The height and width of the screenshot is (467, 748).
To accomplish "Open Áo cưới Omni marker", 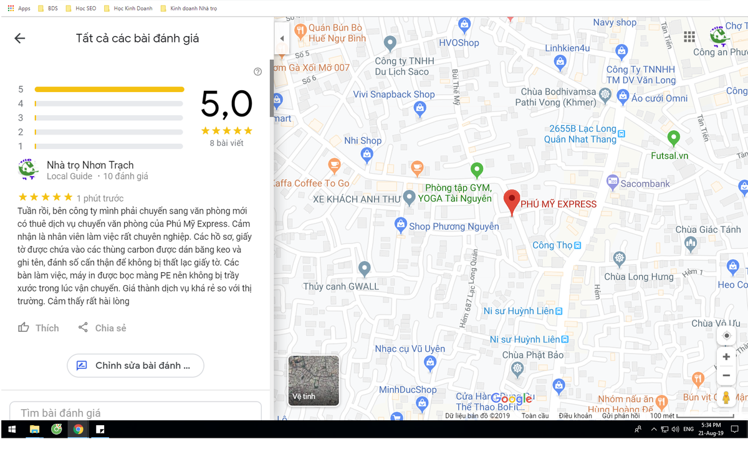I will [623, 97].
